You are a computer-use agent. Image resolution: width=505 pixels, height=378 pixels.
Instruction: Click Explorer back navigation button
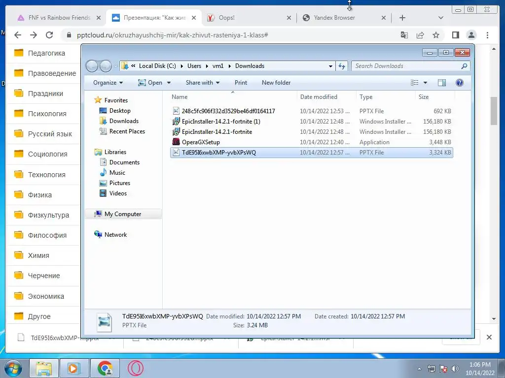(x=92, y=66)
